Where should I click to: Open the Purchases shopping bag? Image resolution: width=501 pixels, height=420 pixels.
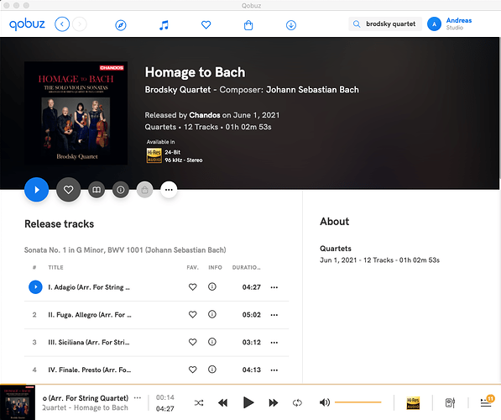tap(248, 25)
